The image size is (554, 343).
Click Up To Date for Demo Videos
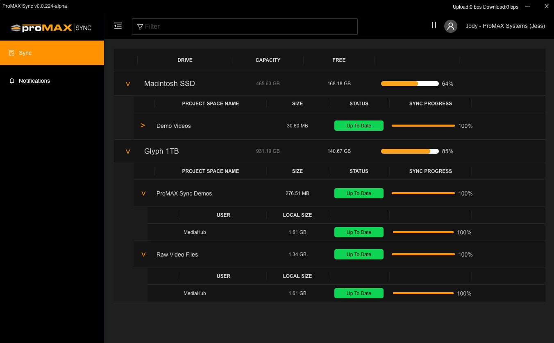(x=359, y=125)
